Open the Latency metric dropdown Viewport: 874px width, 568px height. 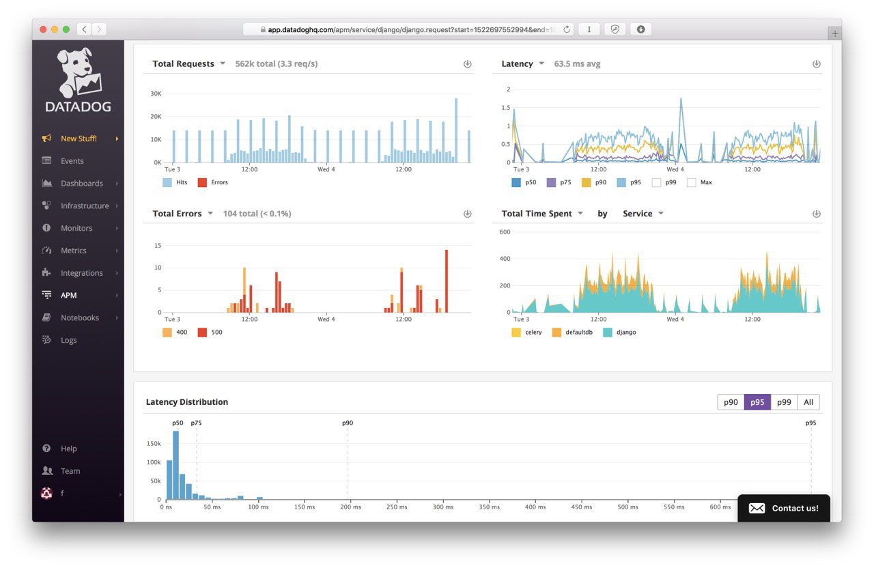[x=541, y=63]
